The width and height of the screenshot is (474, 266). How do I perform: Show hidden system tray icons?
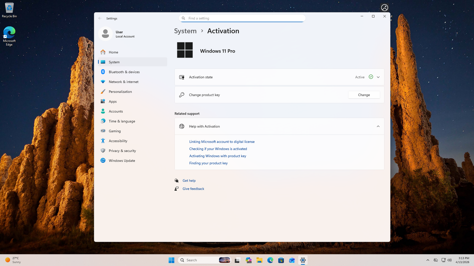[x=427, y=260]
